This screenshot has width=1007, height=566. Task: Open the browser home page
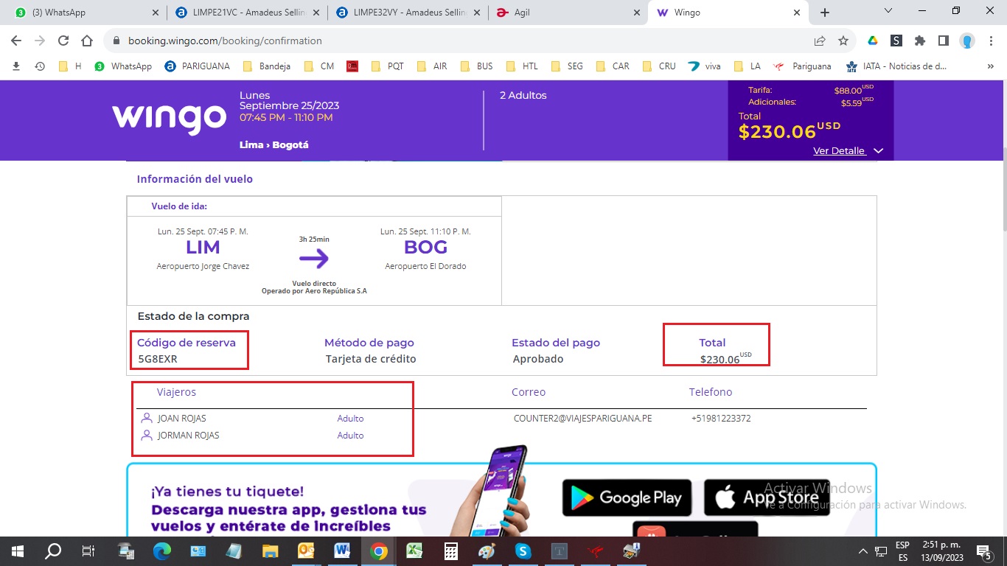click(x=87, y=41)
